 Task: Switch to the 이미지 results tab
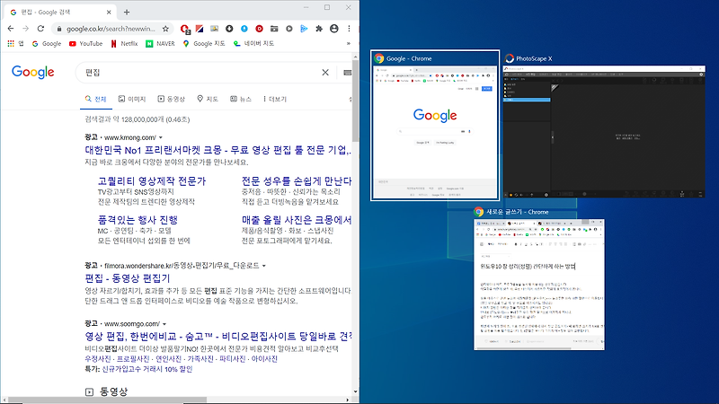pos(132,99)
